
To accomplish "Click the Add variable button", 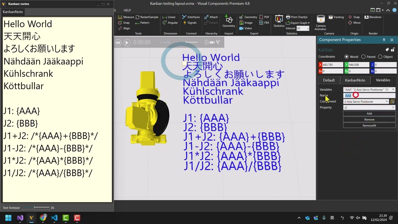I will click(x=369, y=114).
